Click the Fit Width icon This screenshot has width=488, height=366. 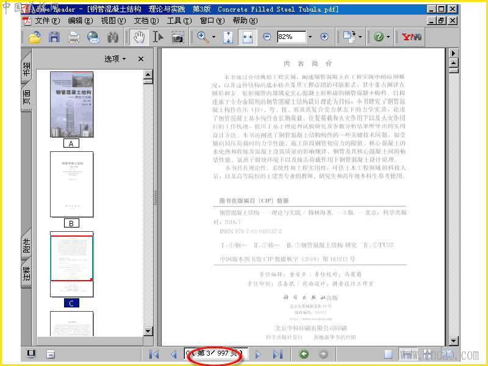pyautogui.click(x=248, y=37)
